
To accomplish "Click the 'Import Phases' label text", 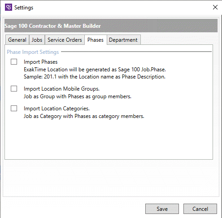I will point(41,62).
